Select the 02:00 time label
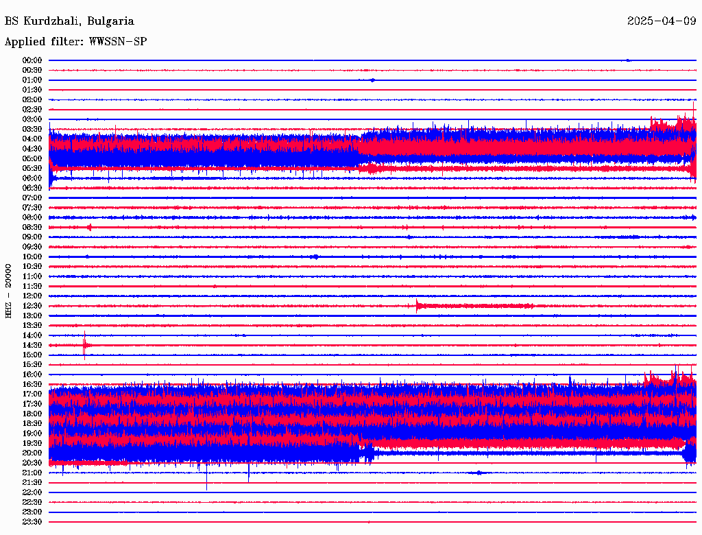702x535 pixels. coord(32,99)
